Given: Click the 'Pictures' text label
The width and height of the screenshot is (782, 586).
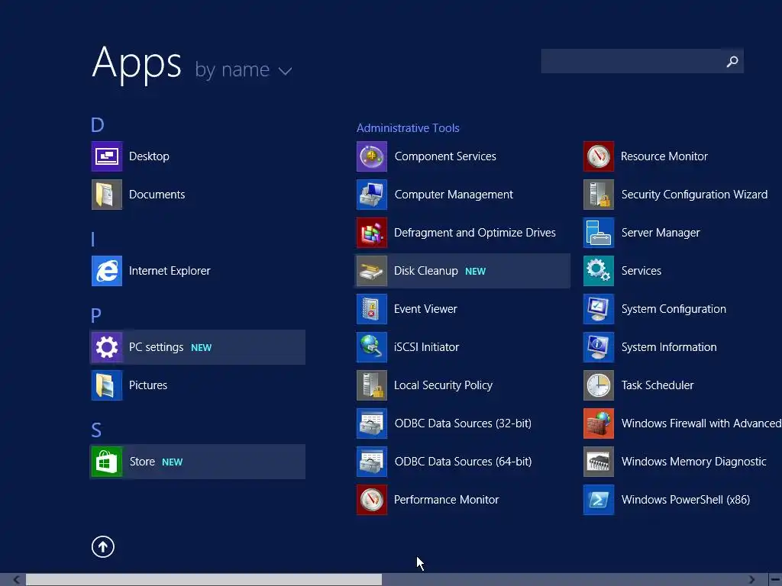Looking at the screenshot, I should pos(148,385).
